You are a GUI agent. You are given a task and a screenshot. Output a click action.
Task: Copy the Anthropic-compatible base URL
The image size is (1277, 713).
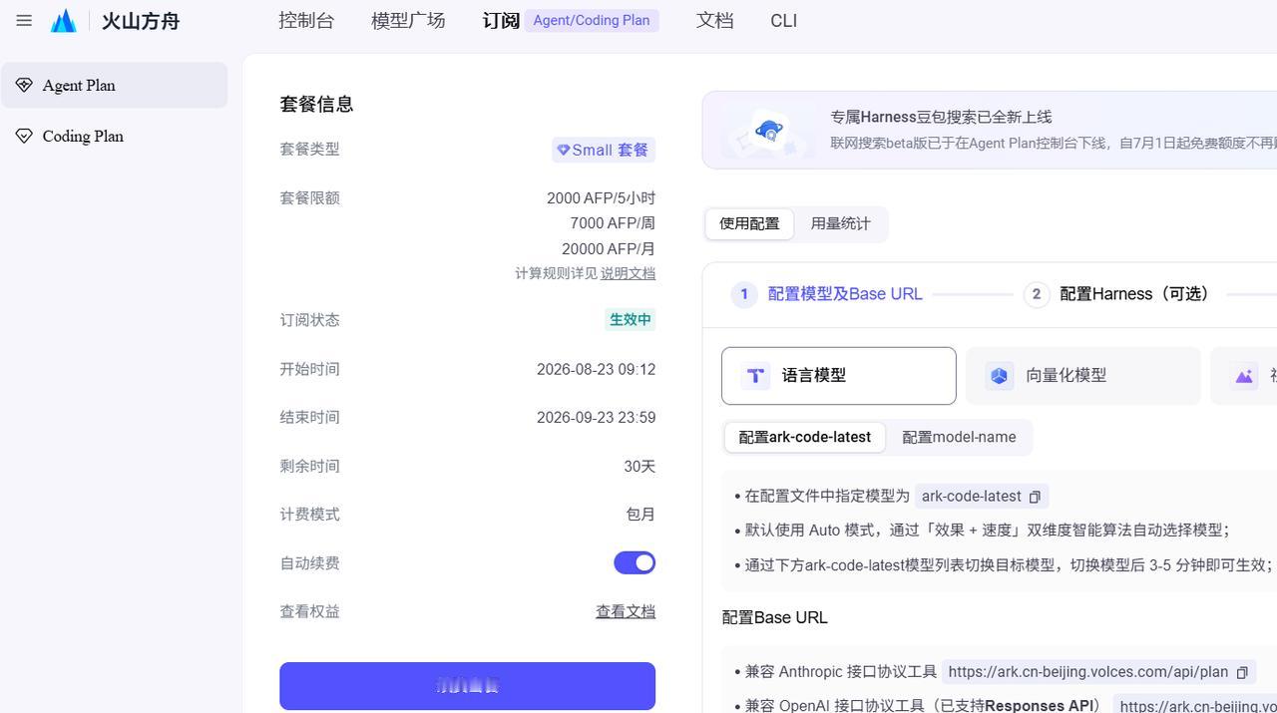coord(1242,672)
